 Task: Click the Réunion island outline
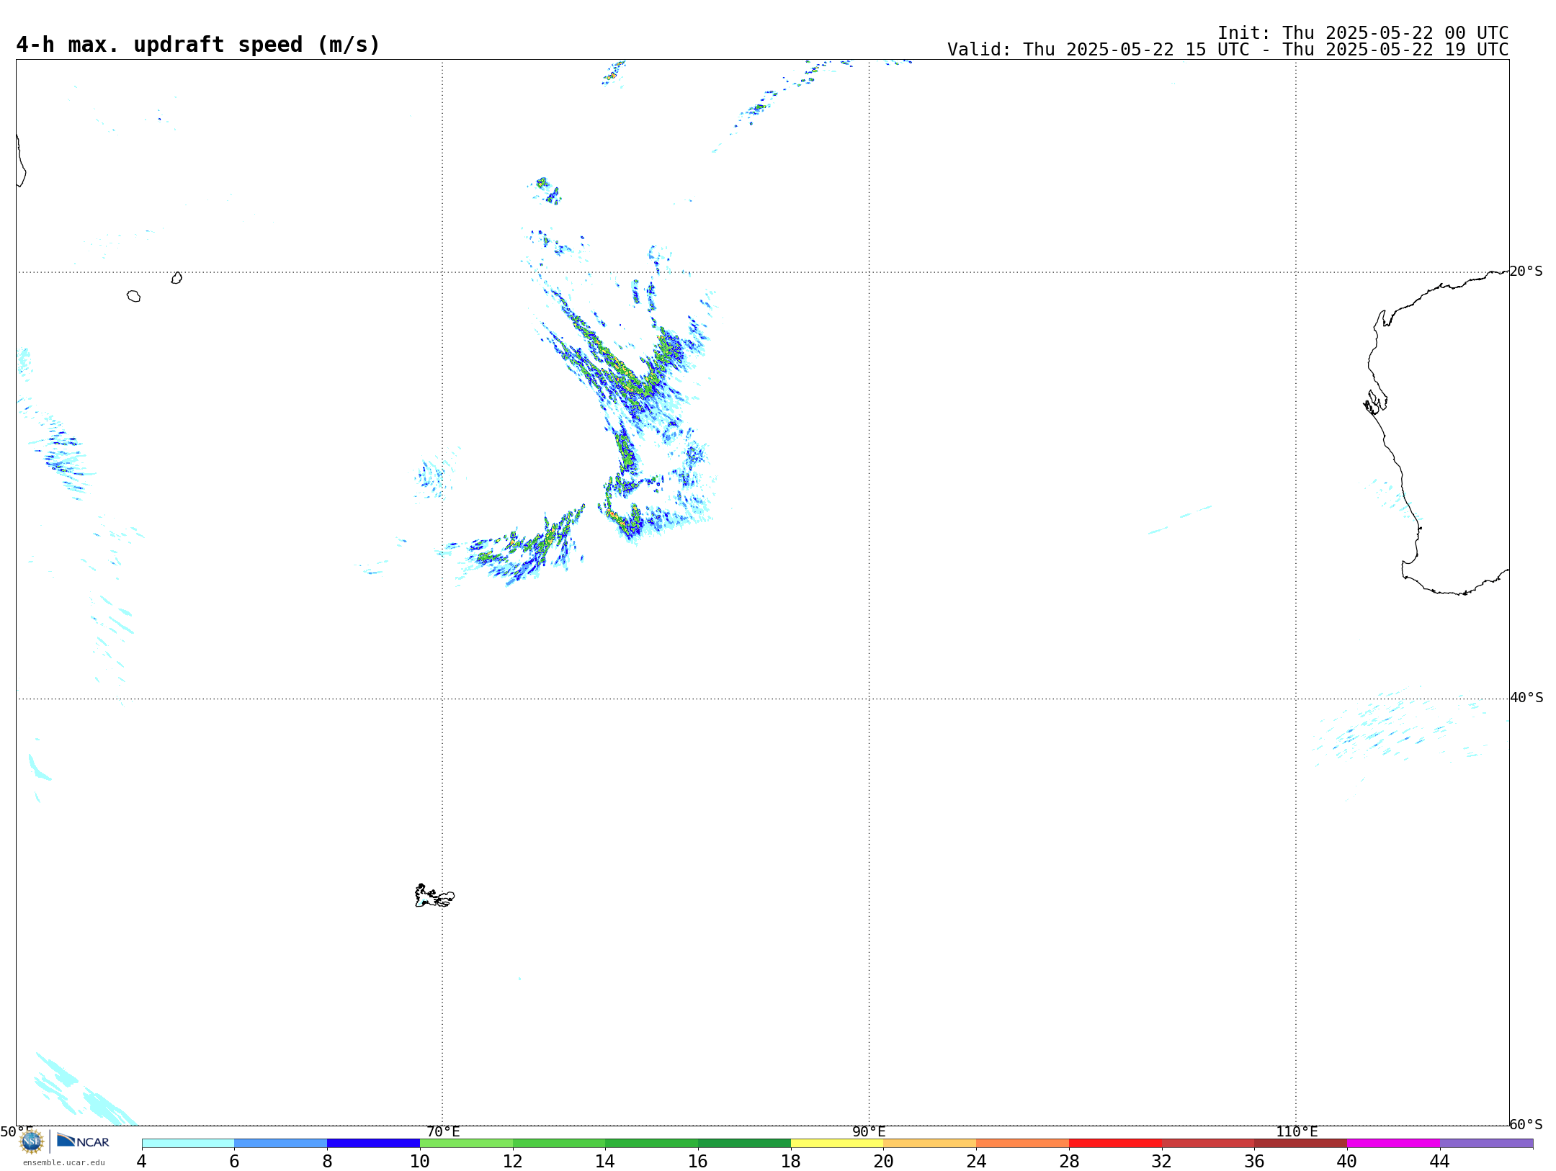133,296
